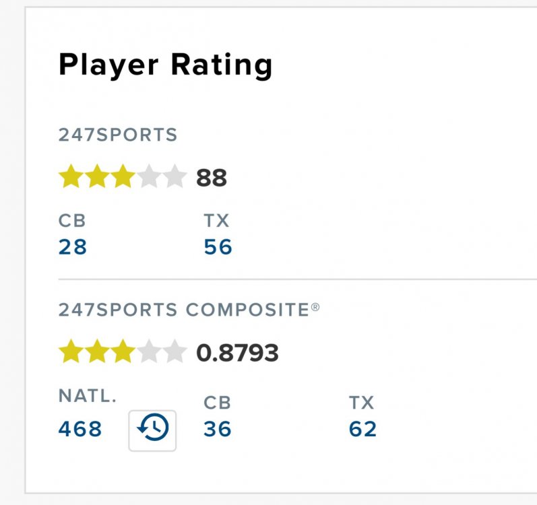Viewport: 537px width, 505px height.
Task: Click the ranking history clock icon
Action: (152, 430)
